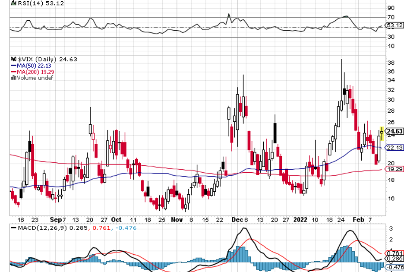The height and width of the screenshot is (272, 404).
Task: Click the 0.761 MACD signal value tag
Action: point(395,253)
